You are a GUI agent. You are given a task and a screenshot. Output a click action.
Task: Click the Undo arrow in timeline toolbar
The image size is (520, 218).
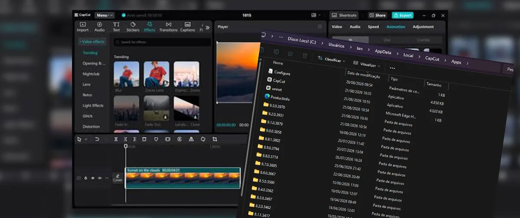point(97,139)
